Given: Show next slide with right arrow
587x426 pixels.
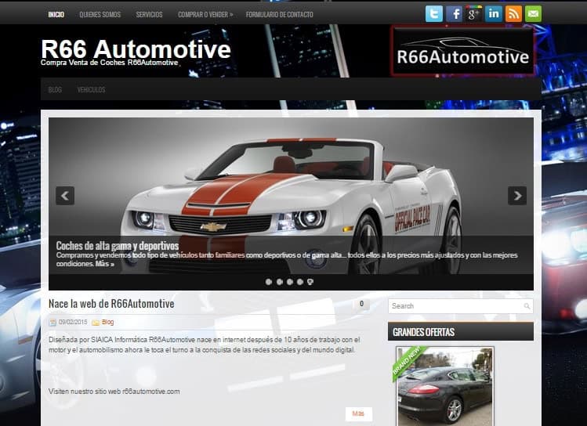Looking at the screenshot, I should click(517, 196).
